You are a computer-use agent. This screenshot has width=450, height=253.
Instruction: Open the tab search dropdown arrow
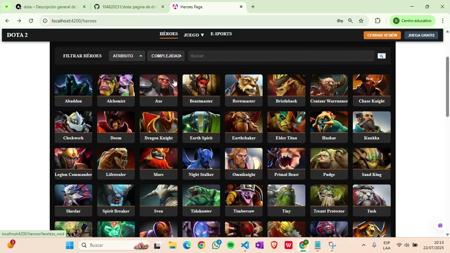[6, 7]
